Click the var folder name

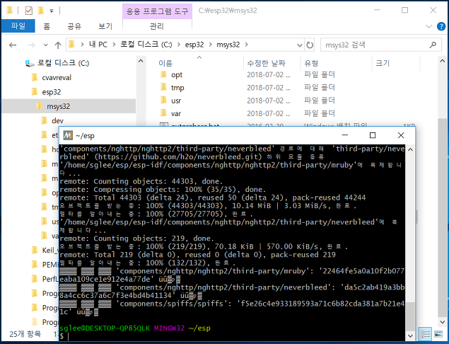[x=176, y=113]
